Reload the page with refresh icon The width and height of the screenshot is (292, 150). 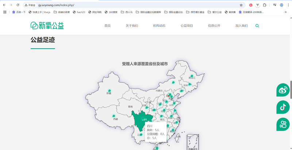pyautogui.click(x=18, y=5)
